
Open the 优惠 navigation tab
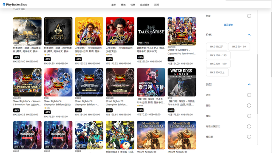click(133, 5)
